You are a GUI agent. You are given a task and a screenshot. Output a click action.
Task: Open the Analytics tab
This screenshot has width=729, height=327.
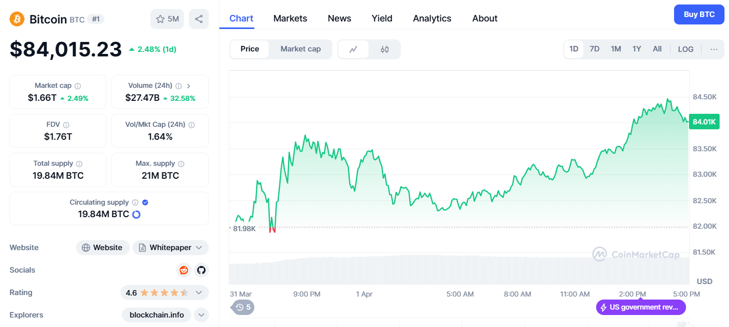click(432, 18)
